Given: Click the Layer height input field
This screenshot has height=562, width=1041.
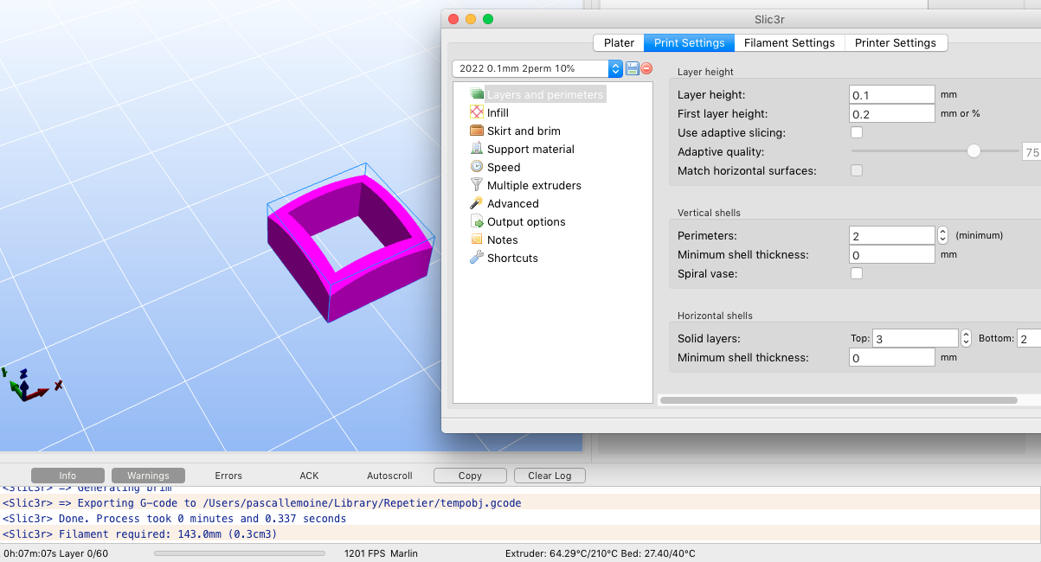Looking at the screenshot, I should [x=892, y=94].
